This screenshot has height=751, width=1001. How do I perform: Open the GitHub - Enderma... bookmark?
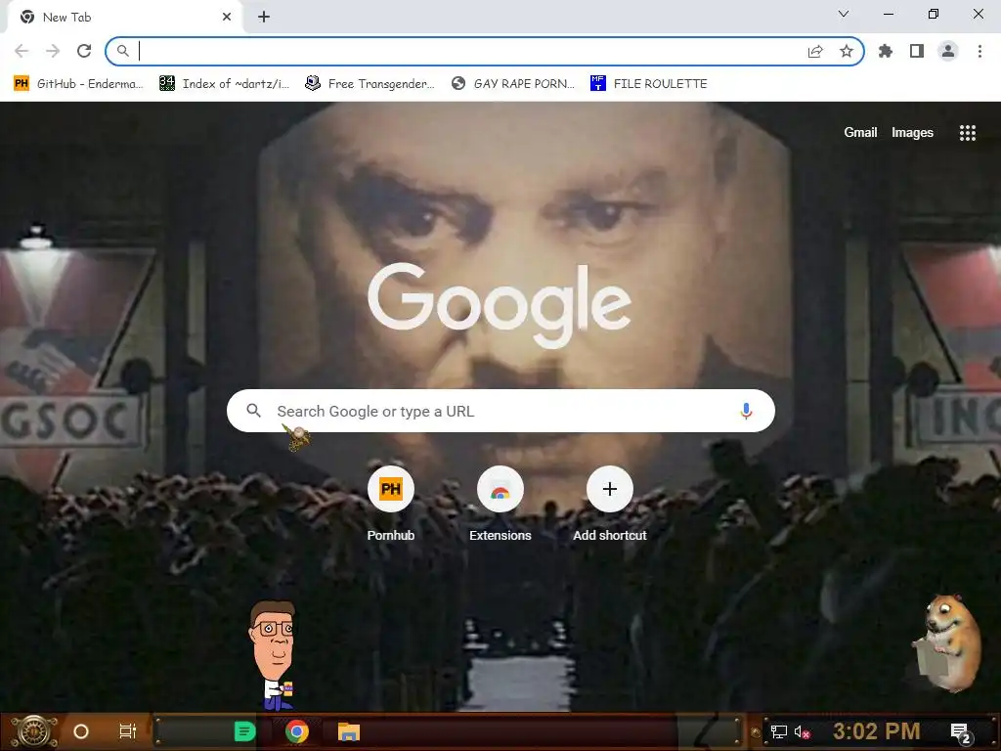tap(78, 84)
